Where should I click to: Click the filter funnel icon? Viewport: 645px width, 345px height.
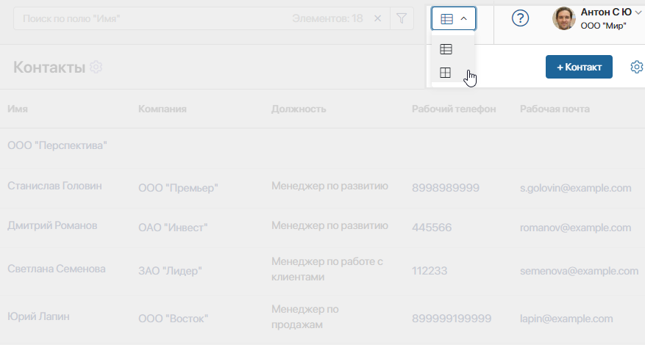[x=402, y=18]
